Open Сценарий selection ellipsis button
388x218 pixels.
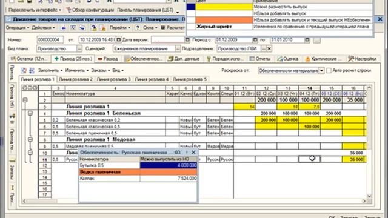(178, 48)
